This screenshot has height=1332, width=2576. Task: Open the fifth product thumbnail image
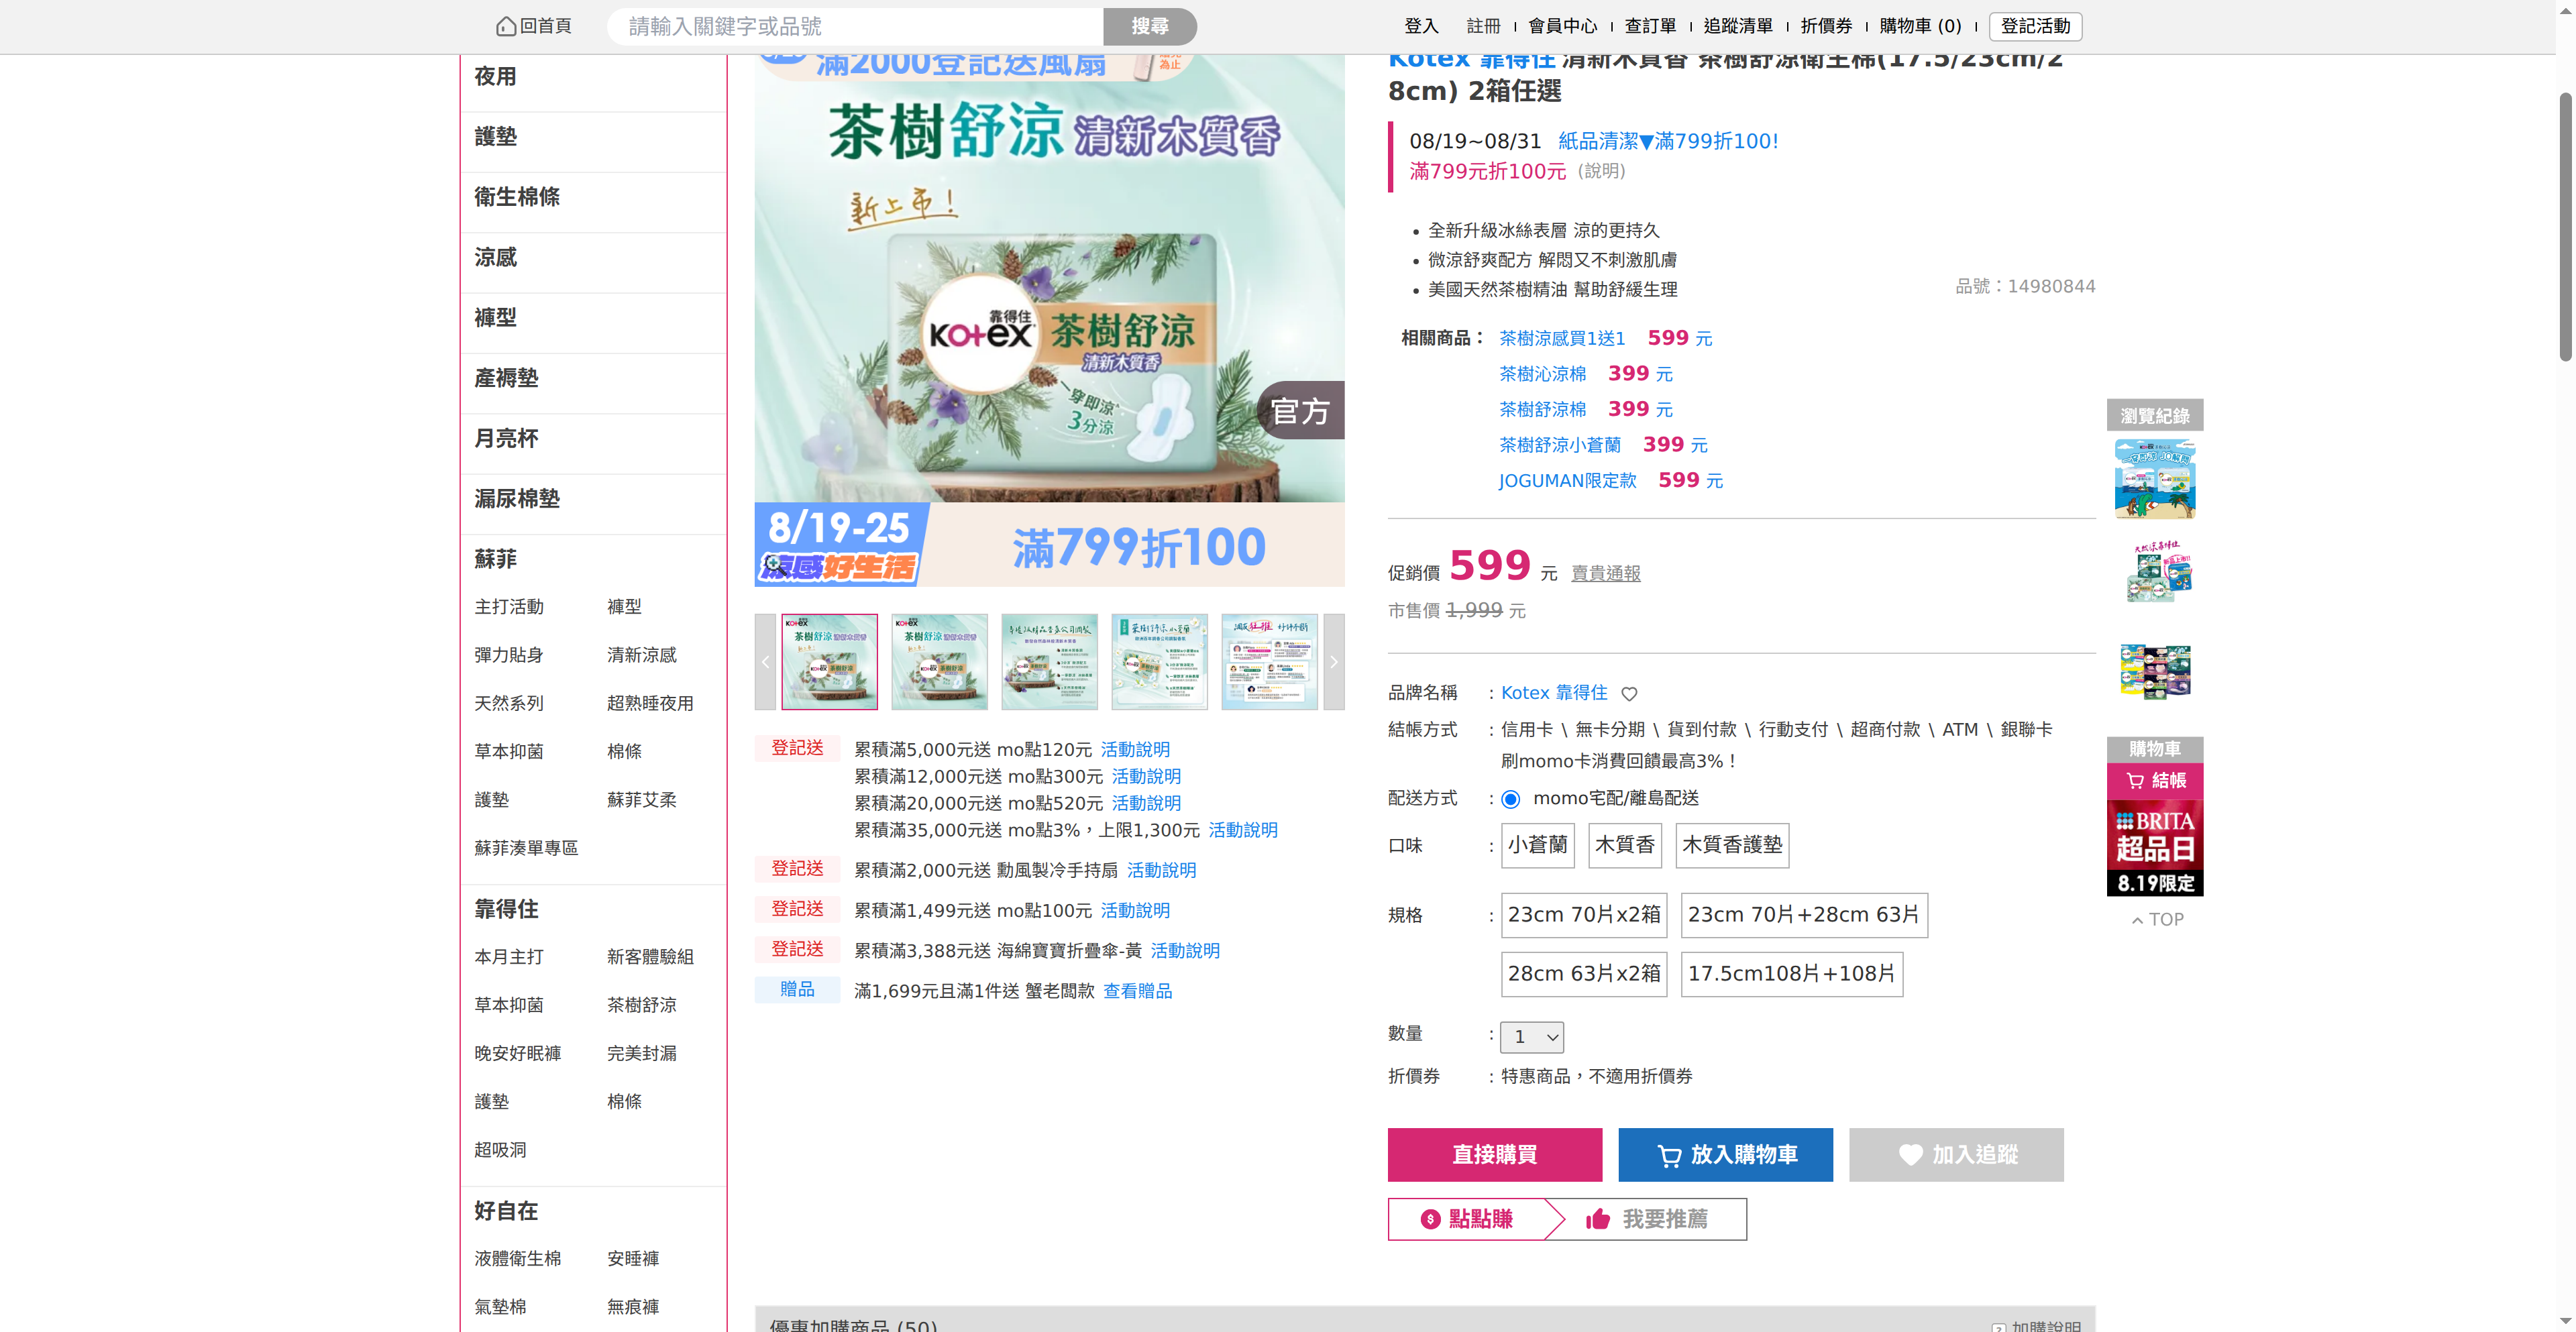tap(1269, 662)
